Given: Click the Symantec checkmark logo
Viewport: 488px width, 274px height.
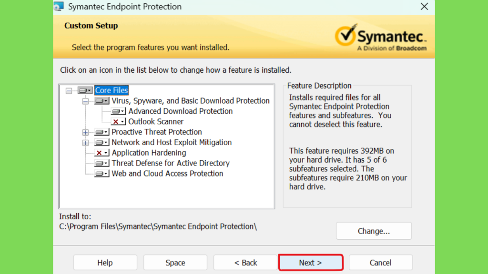Looking at the screenshot, I should point(346,35).
